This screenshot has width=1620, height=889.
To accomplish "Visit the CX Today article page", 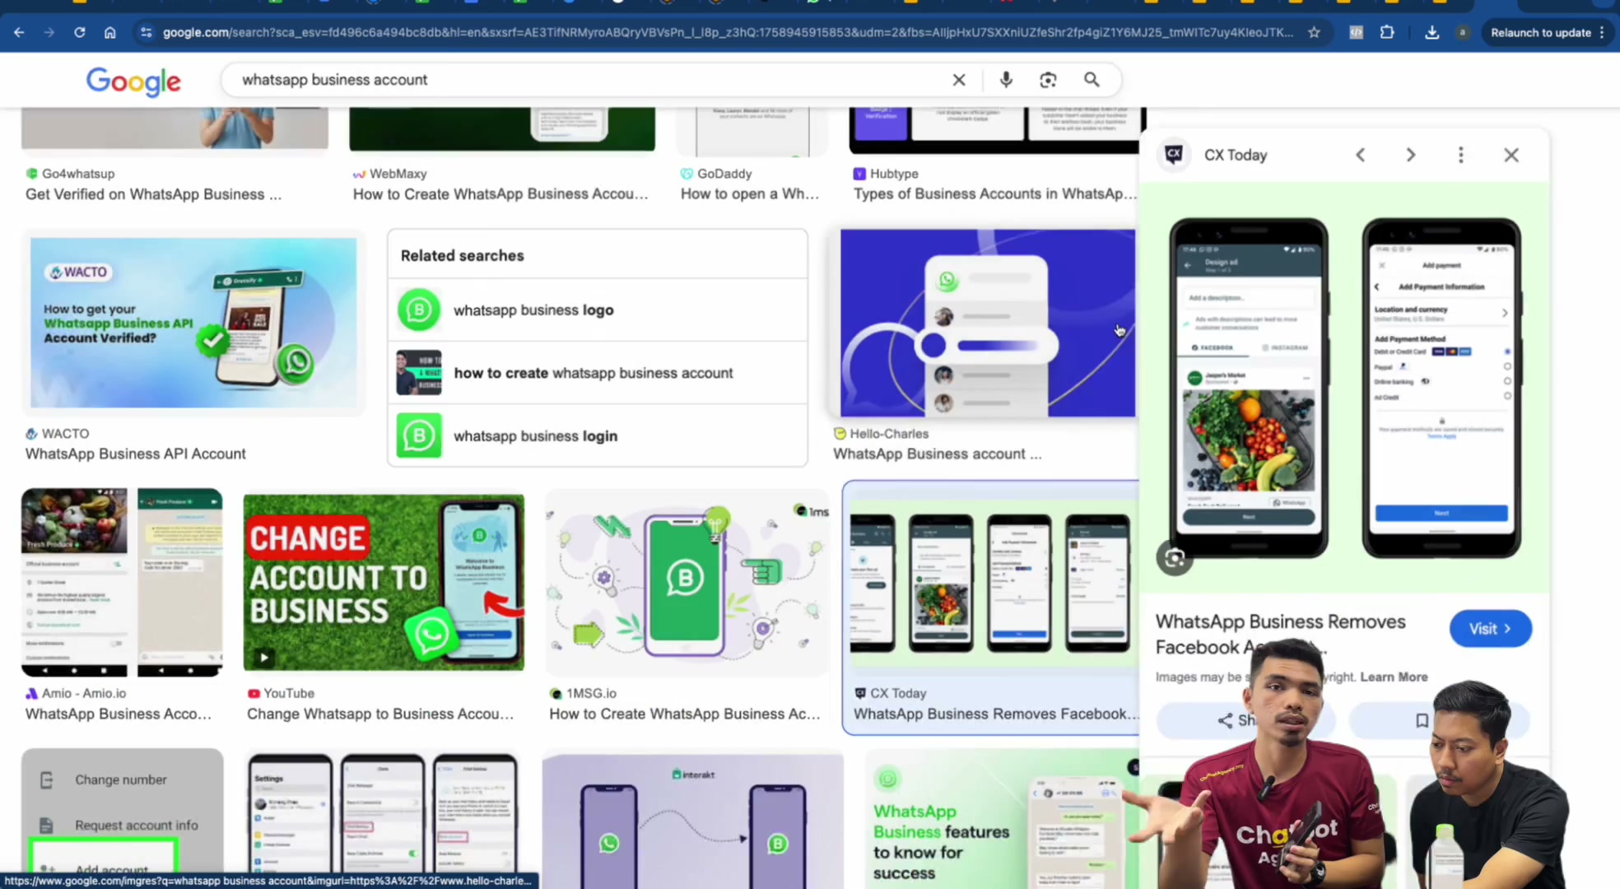I will [1491, 628].
